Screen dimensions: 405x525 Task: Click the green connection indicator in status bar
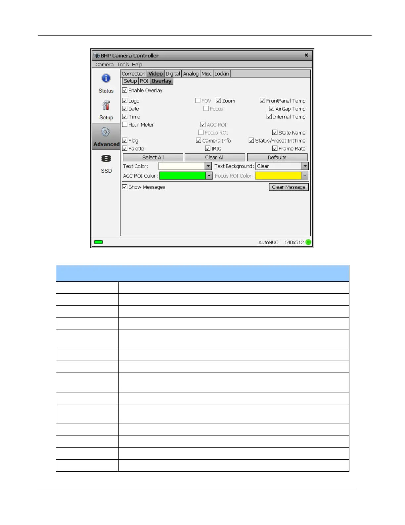(x=98, y=242)
